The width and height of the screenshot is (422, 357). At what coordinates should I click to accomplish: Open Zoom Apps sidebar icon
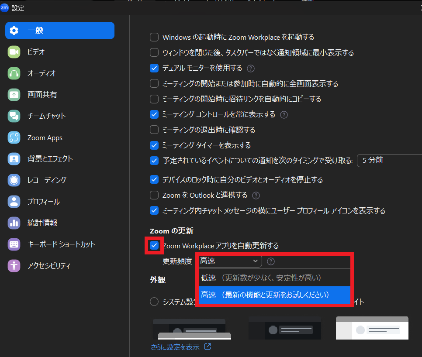[14, 137]
